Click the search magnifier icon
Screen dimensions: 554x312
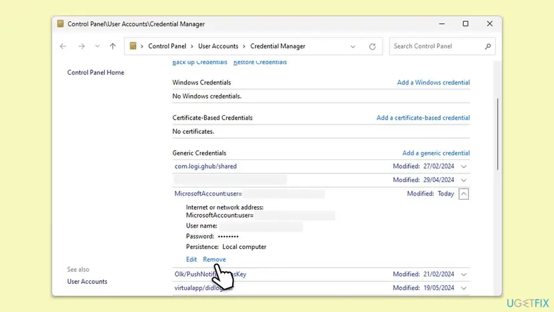pos(488,46)
